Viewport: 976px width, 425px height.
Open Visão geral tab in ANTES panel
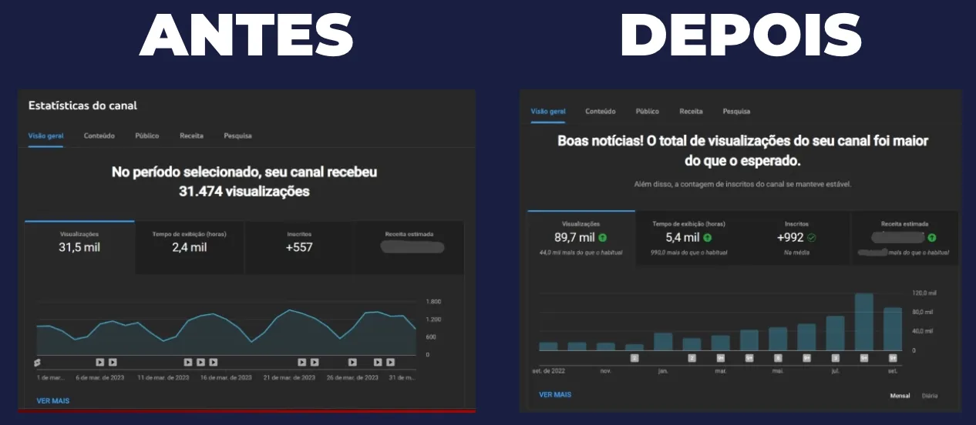click(45, 136)
